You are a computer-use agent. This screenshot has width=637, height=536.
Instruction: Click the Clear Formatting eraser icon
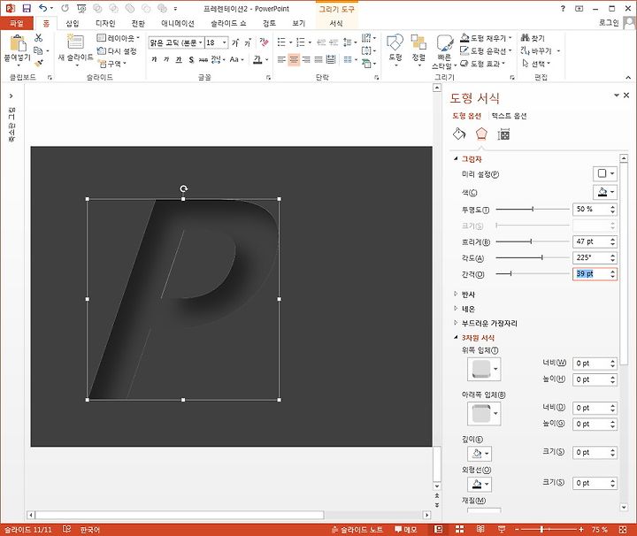point(264,42)
